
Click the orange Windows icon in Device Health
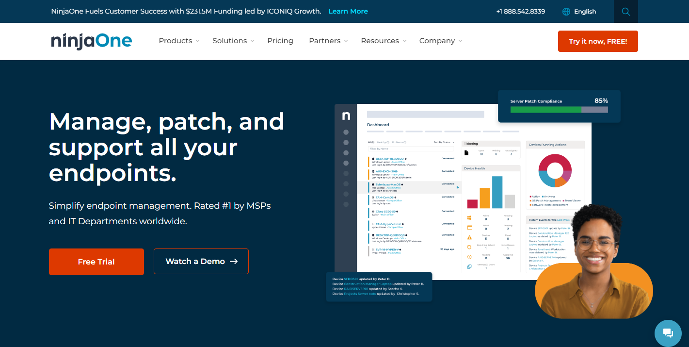click(469, 218)
